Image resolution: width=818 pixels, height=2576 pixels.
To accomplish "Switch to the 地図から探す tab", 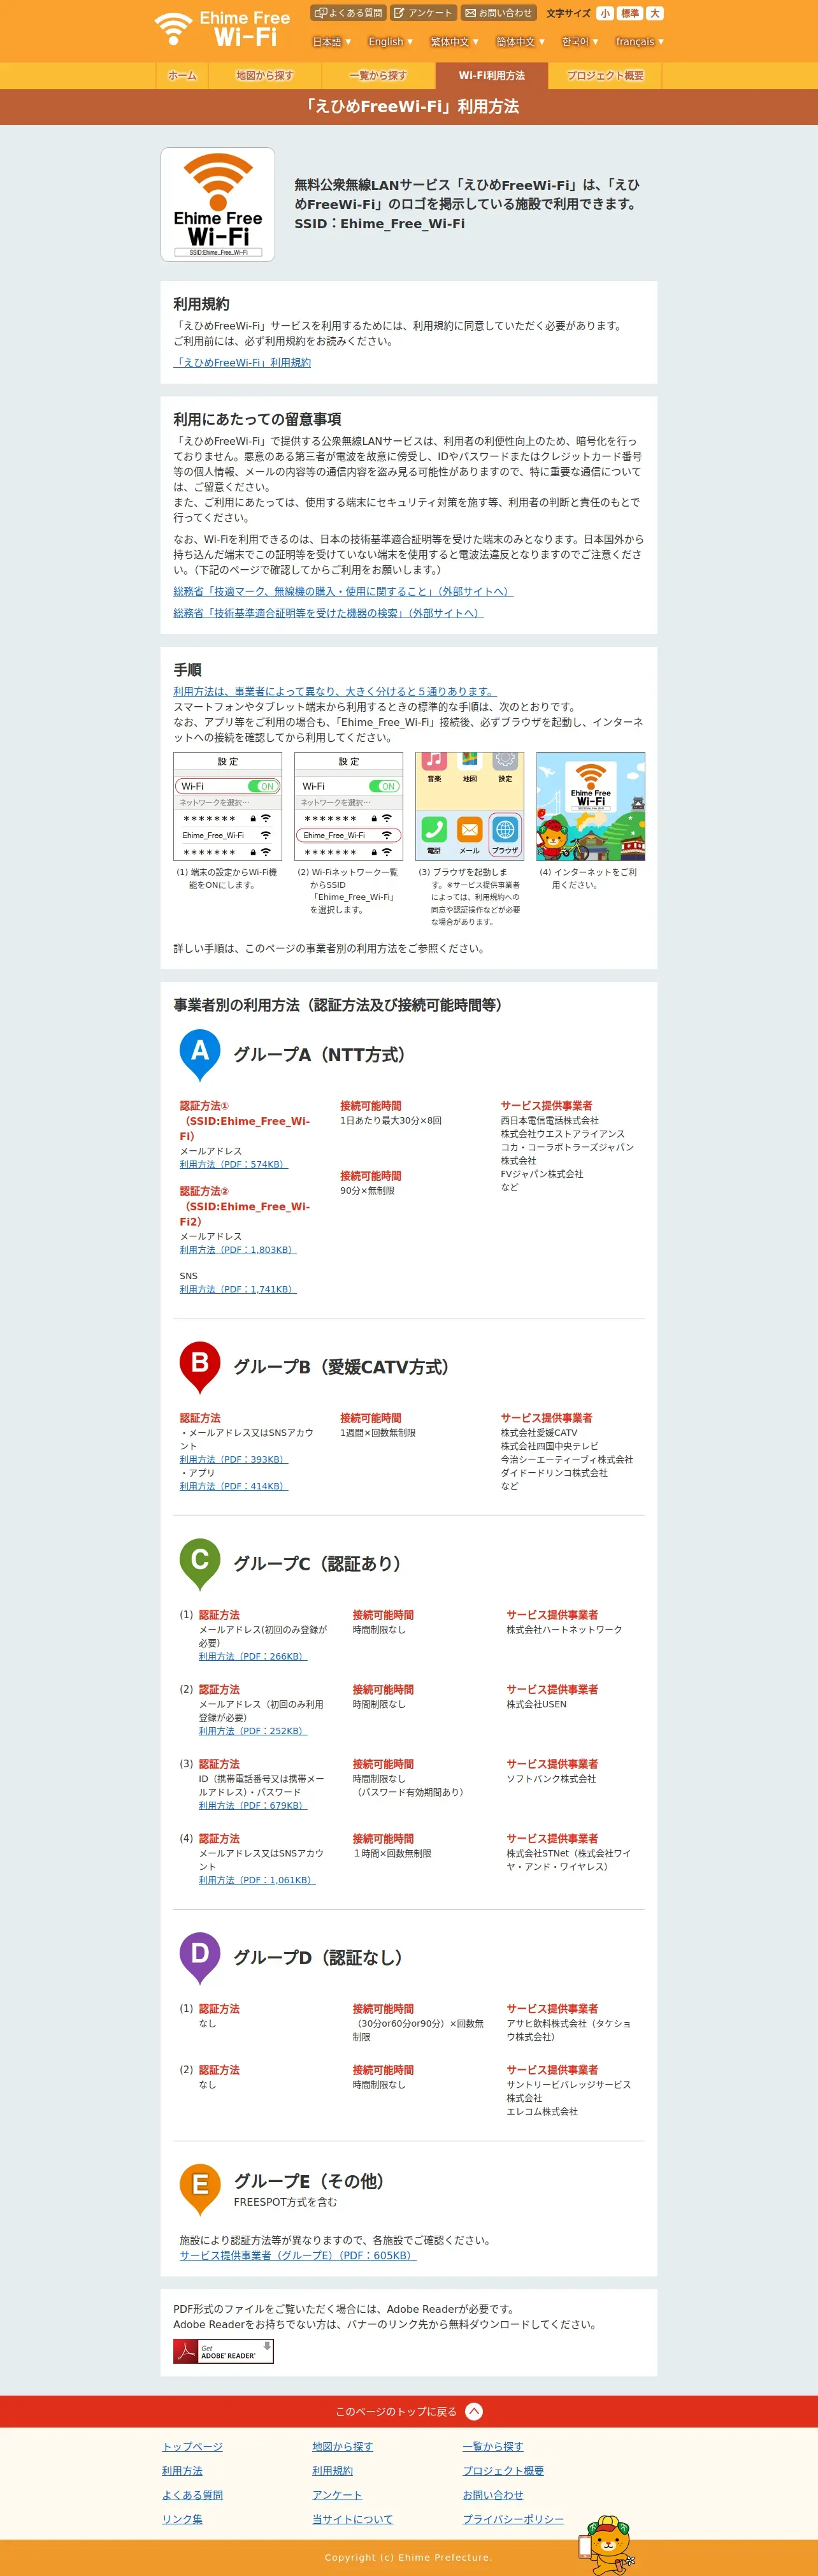I will point(265,75).
